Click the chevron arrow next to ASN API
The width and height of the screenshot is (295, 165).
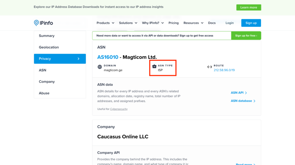[x=246, y=93]
